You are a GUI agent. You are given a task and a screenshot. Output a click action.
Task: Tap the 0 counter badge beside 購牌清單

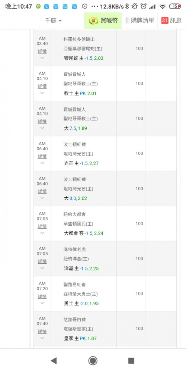[127, 21]
